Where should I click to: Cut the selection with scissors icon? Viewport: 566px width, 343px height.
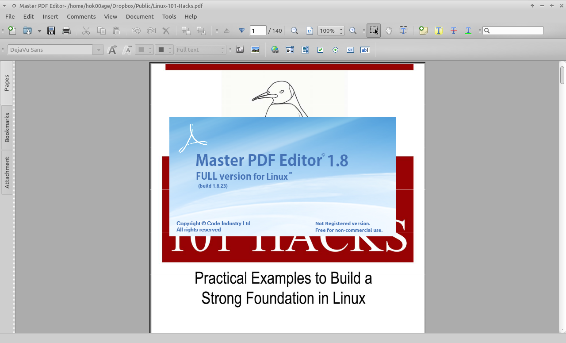(86, 31)
